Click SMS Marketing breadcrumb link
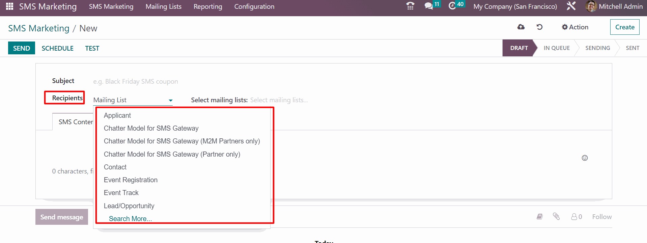 (39, 28)
